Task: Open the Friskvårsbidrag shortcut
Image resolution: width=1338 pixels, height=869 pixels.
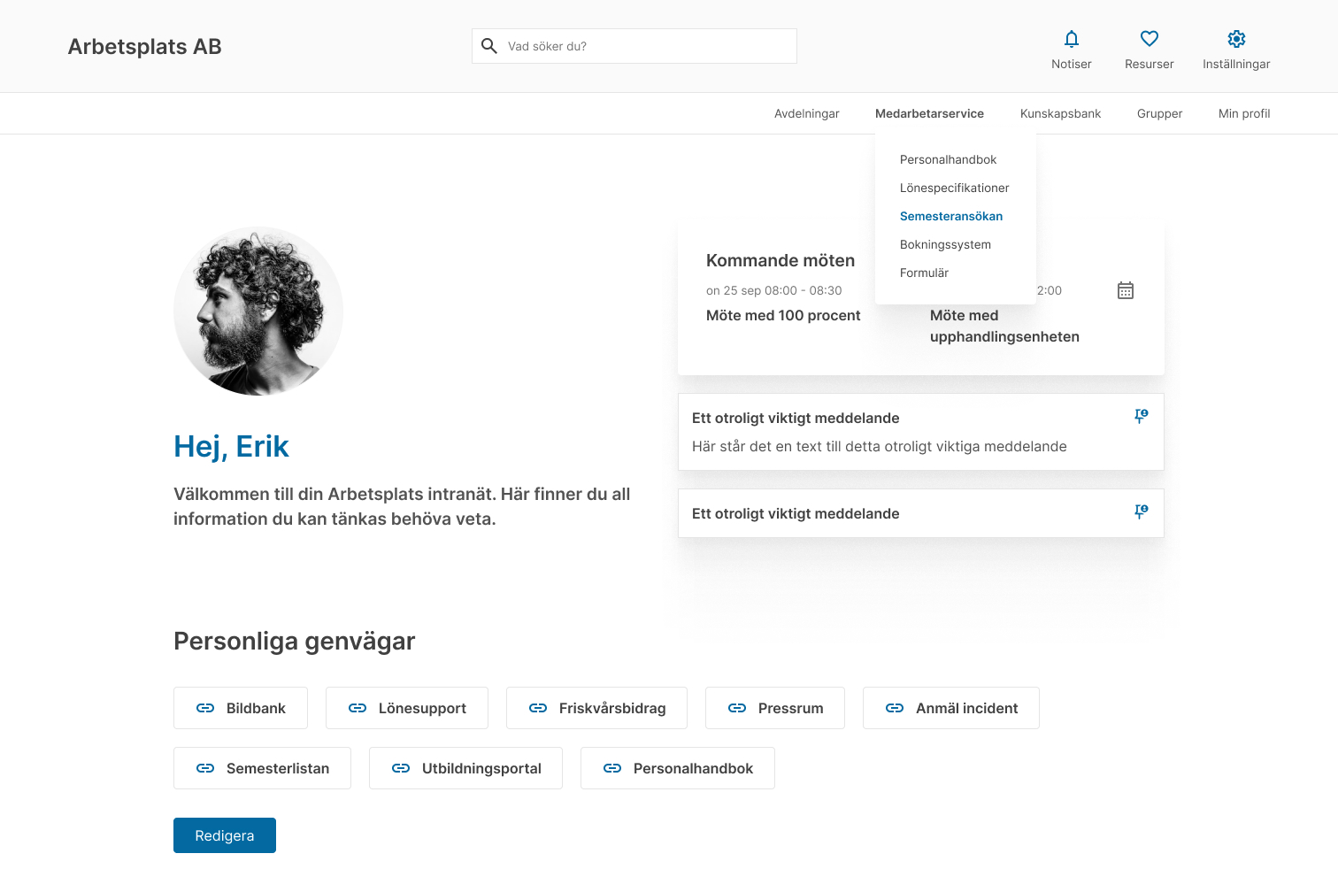Action: click(x=596, y=708)
